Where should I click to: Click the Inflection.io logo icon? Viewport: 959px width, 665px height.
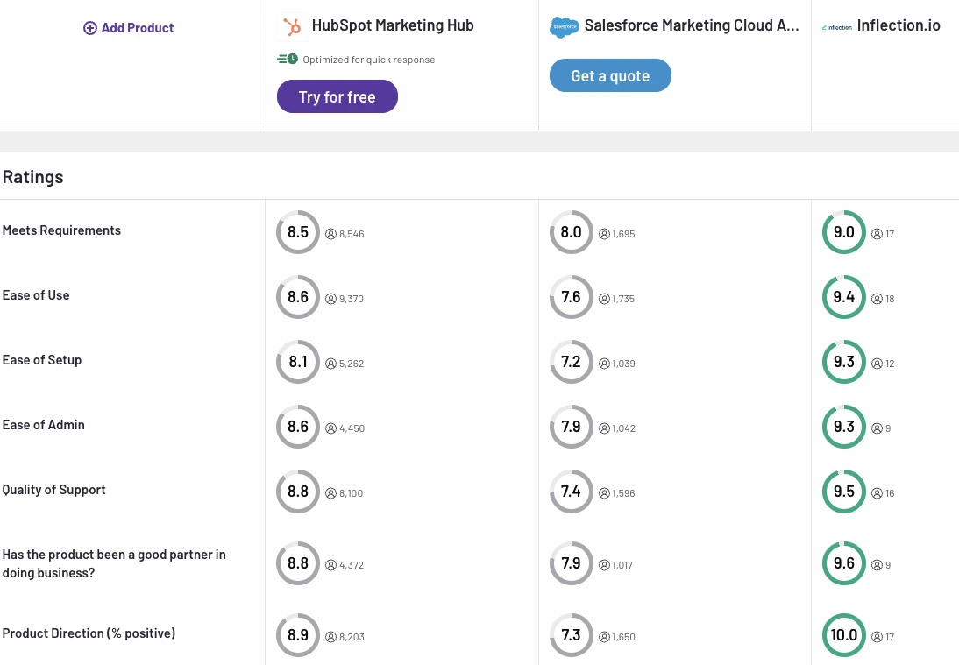[837, 27]
